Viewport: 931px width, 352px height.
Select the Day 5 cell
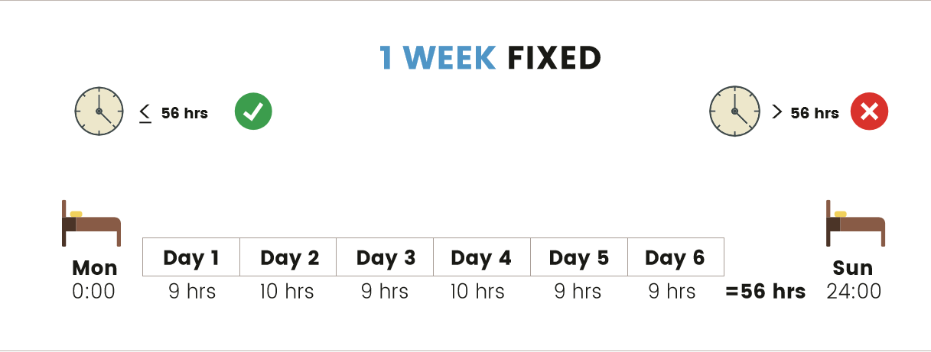[579, 257]
